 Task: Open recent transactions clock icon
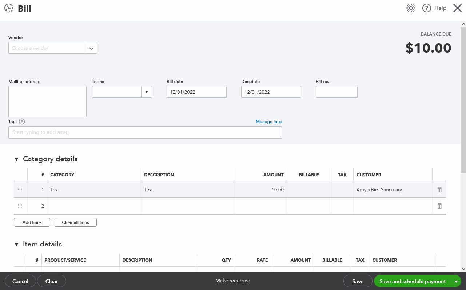(x=9, y=8)
